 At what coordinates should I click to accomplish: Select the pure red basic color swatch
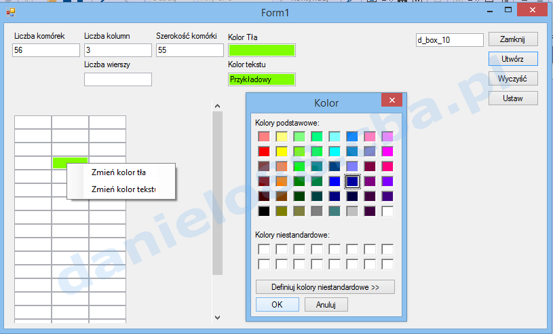point(264,151)
